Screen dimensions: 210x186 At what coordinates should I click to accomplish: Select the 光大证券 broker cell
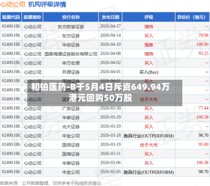click(71, 127)
